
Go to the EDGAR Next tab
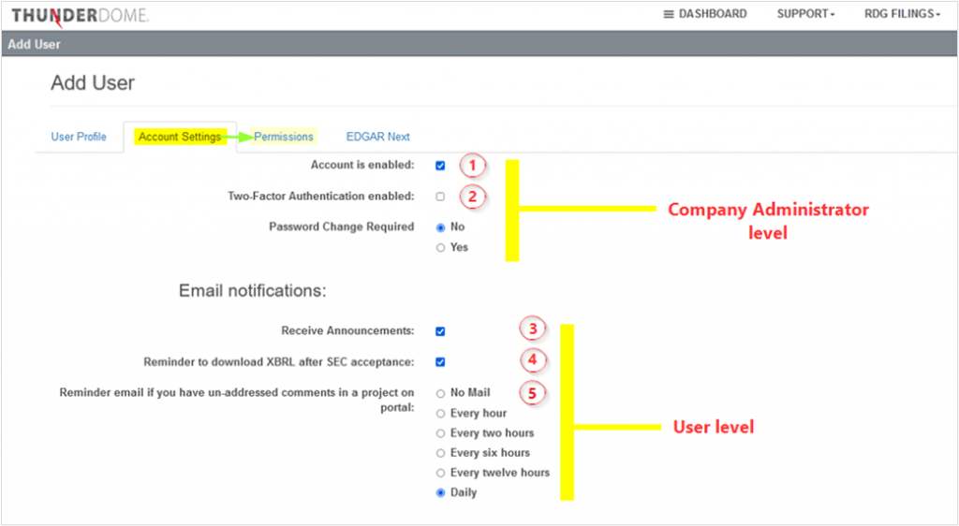tap(377, 137)
